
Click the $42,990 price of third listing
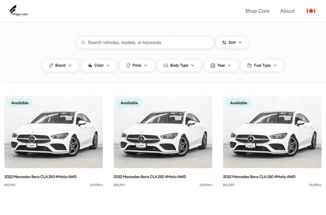coord(229,185)
